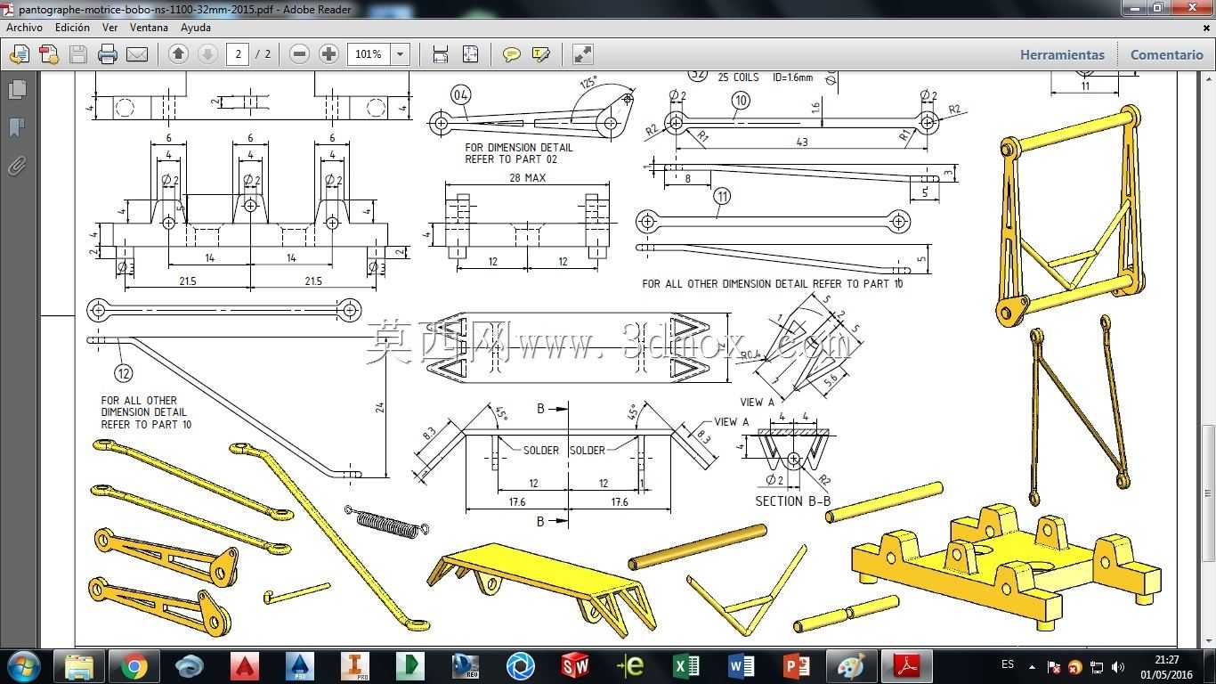Open the Edición menu
The image size is (1216, 684).
point(72,28)
